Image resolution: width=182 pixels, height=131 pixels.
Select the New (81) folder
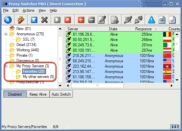tap(24, 29)
